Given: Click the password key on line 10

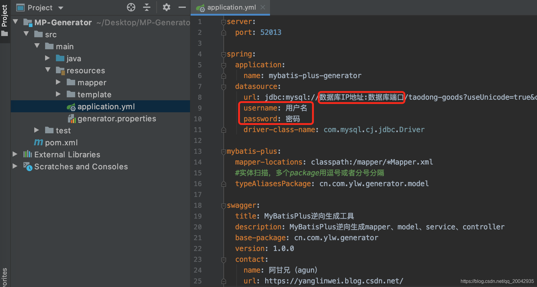Looking at the screenshot, I should 260,119.
